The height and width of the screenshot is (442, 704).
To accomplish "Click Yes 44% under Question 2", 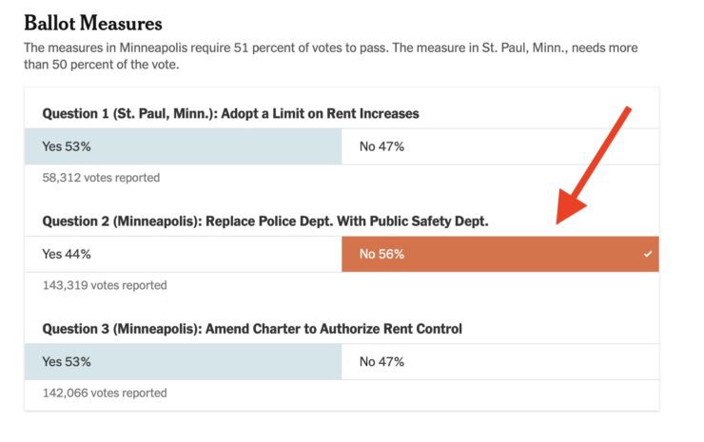I will [x=67, y=254].
